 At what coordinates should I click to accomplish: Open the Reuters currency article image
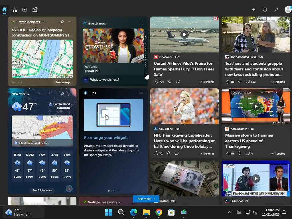click(184, 179)
